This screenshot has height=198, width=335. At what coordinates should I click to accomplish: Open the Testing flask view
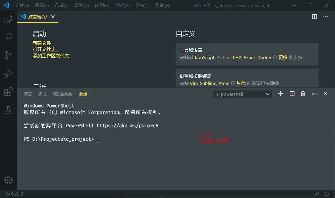[x=8, y=110]
